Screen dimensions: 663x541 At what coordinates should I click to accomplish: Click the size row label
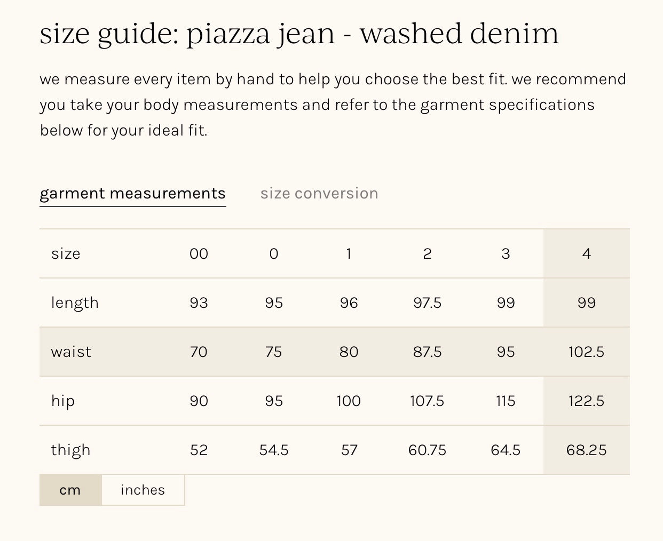coord(66,253)
